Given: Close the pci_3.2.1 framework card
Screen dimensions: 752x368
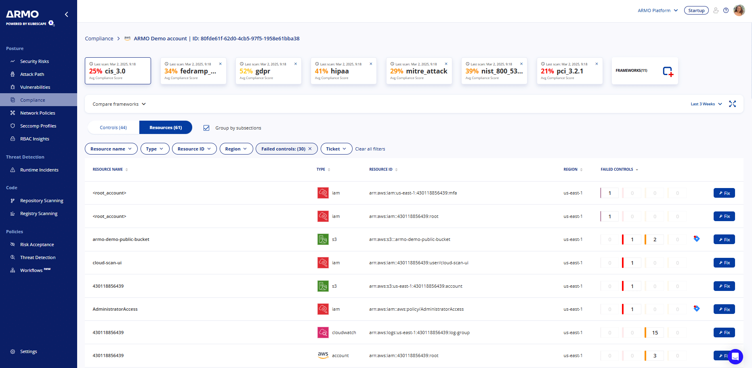Looking at the screenshot, I should pyautogui.click(x=597, y=64).
